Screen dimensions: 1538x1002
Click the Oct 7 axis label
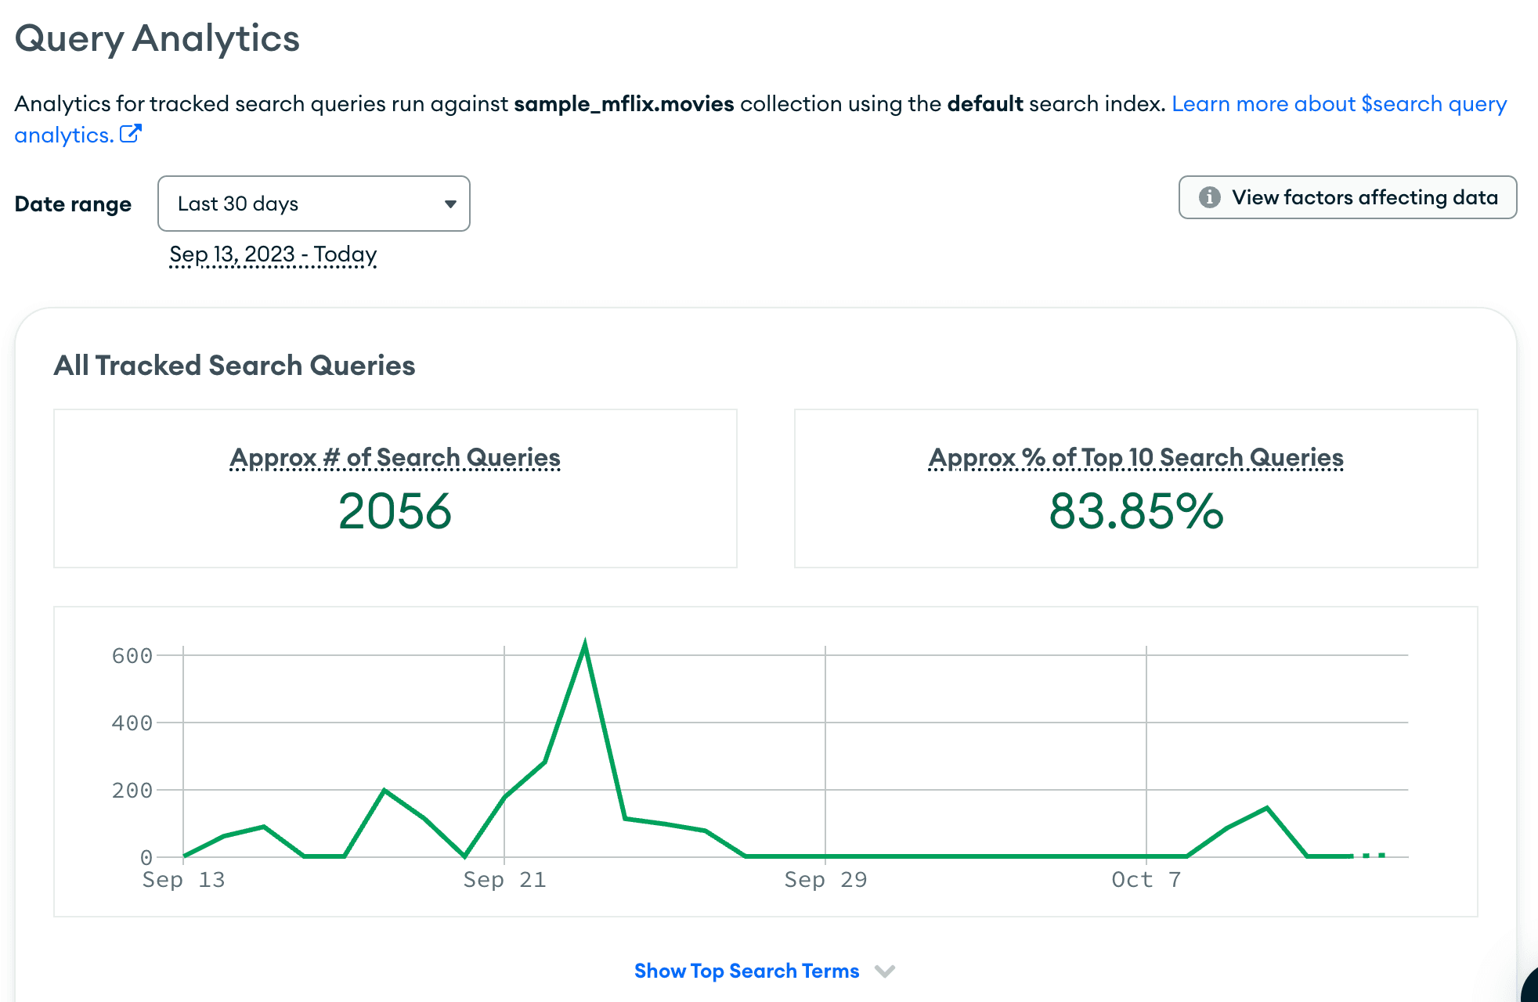(1146, 880)
